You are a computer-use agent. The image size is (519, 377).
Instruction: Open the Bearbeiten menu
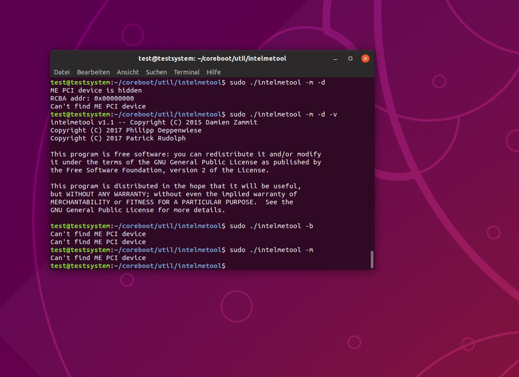93,72
